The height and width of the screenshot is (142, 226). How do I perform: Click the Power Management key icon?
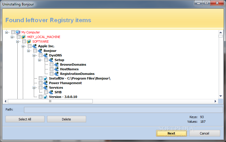click(45, 83)
